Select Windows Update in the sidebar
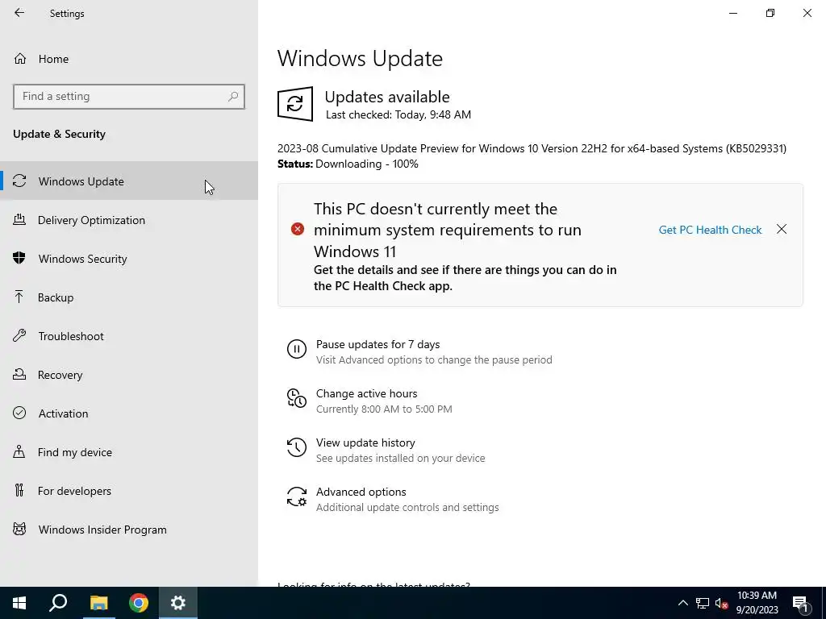The height and width of the screenshot is (619, 826). point(129,181)
